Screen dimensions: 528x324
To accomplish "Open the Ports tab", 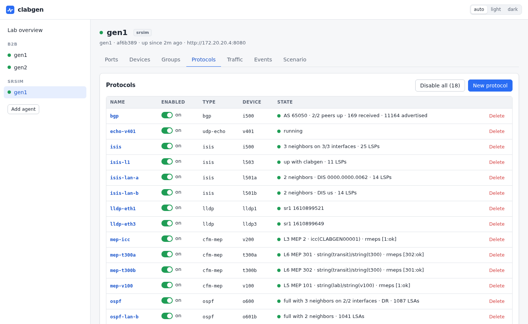I will tap(111, 60).
